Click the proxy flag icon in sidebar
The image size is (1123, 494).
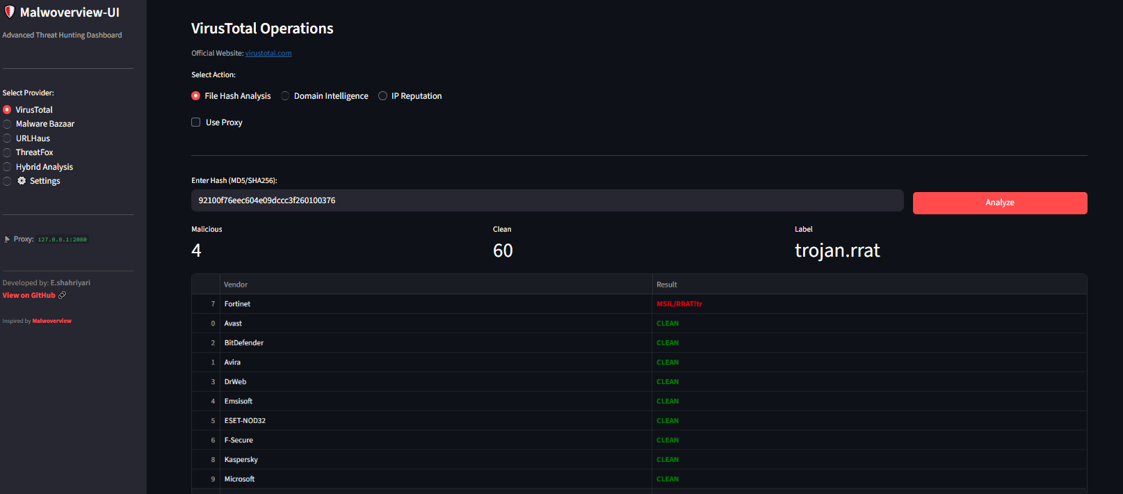tap(7, 239)
